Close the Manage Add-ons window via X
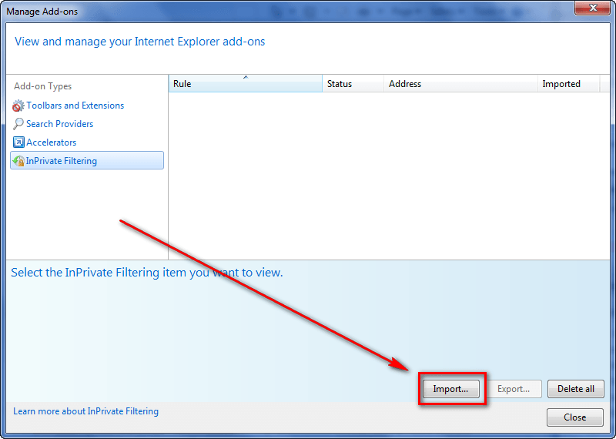Image resolution: width=616 pixels, height=439 pixels. [x=593, y=9]
